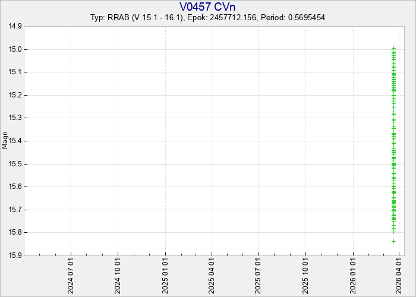The height and width of the screenshot is (297, 416).
Task: Click the 15.0 magnitude tick label
Action: pyautogui.click(x=15, y=49)
